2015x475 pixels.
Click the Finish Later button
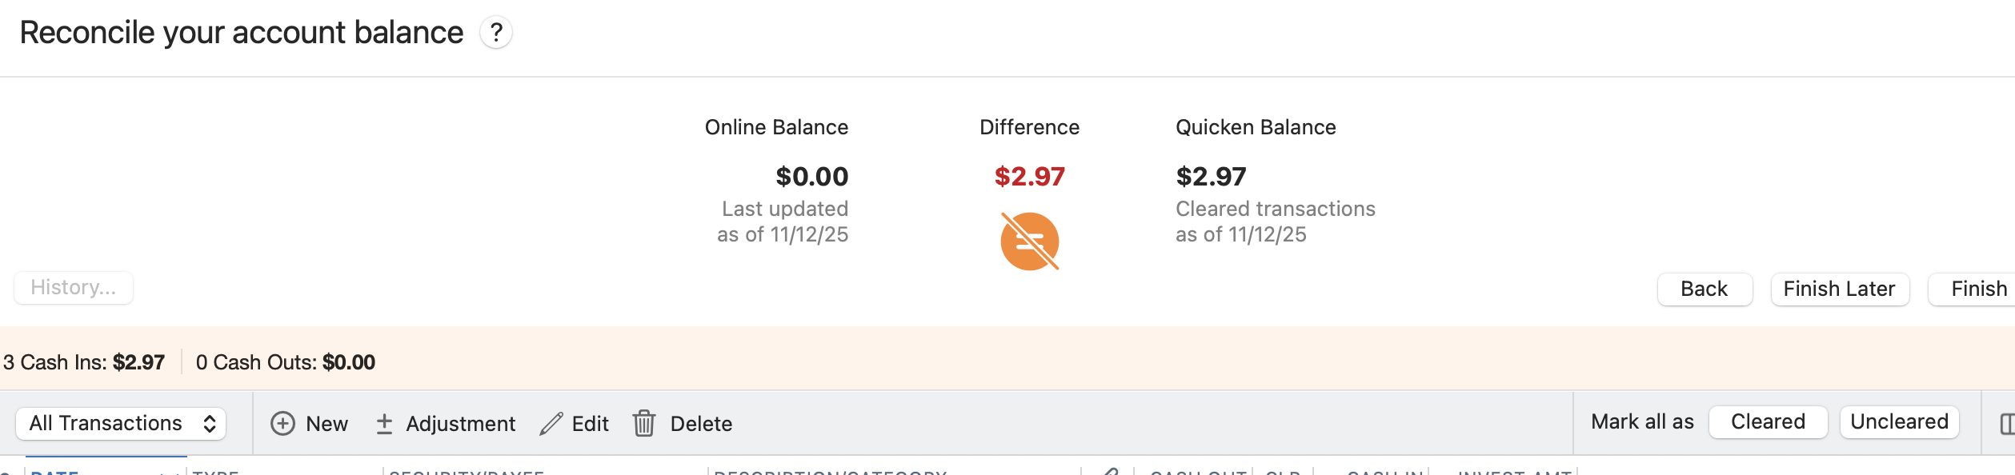click(x=1839, y=289)
